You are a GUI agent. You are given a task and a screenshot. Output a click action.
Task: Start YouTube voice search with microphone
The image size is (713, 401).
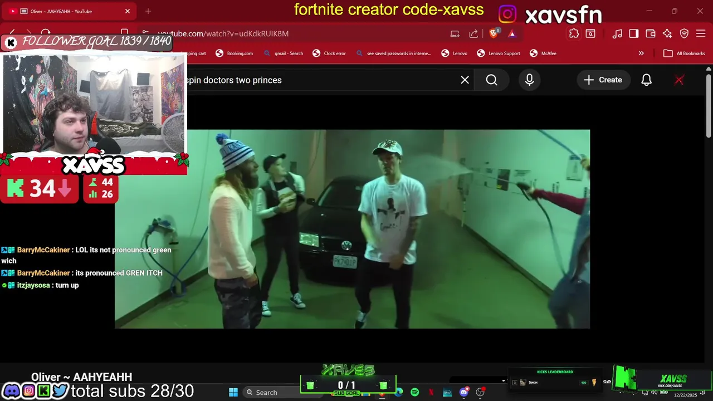click(x=529, y=80)
